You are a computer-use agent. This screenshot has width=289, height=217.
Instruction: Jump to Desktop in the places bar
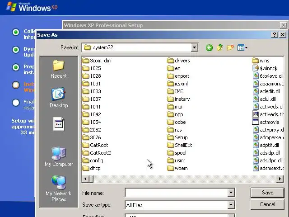[x=59, y=98]
